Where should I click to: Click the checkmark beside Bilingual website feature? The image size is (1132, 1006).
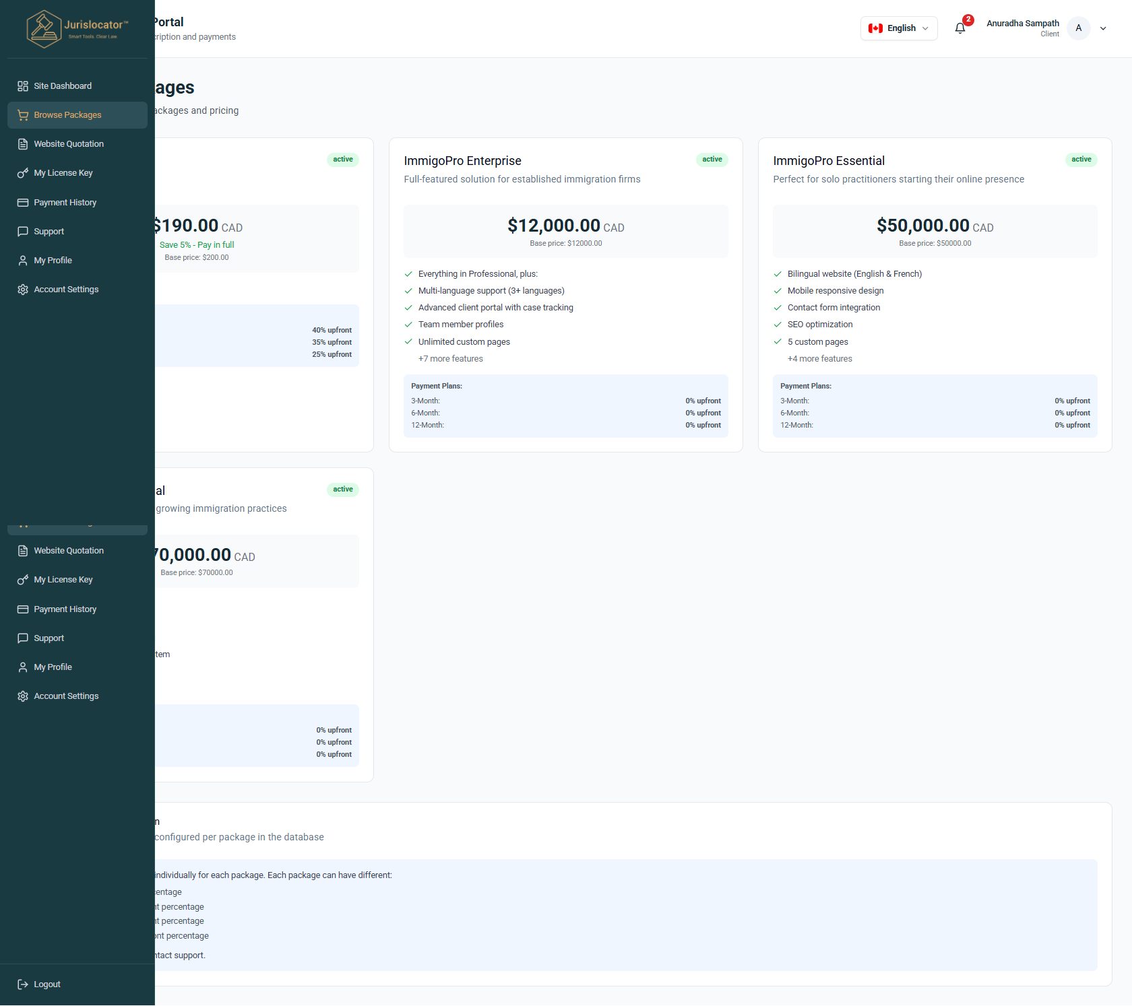[x=778, y=274]
